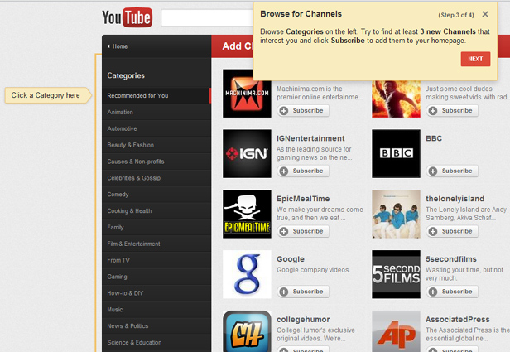Viewport: 510px width, 352px height.
Task: Open the Cooking & Health category
Action: click(156, 211)
